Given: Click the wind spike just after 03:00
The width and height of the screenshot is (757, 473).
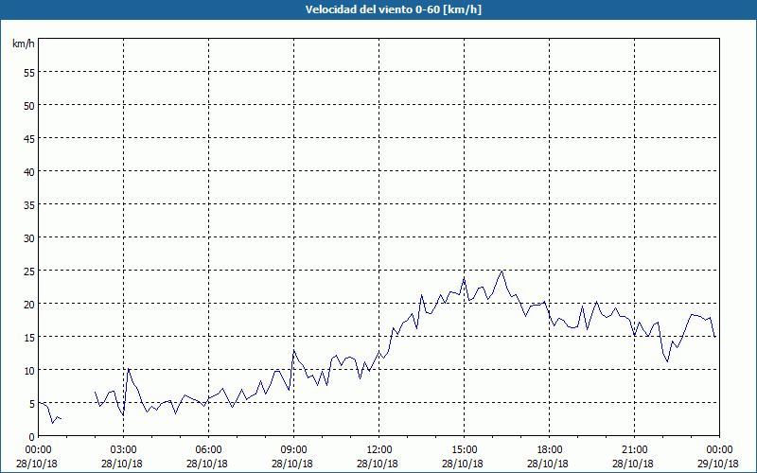Looking at the screenshot, I should pos(129,369).
